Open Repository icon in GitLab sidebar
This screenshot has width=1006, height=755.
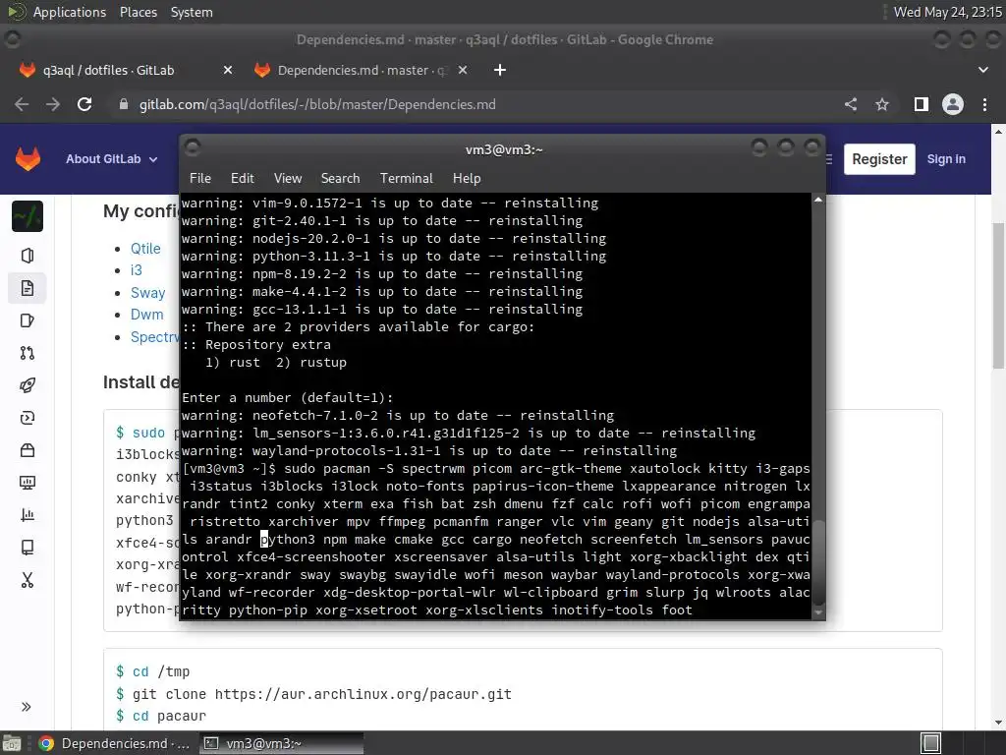click(27, 288)
